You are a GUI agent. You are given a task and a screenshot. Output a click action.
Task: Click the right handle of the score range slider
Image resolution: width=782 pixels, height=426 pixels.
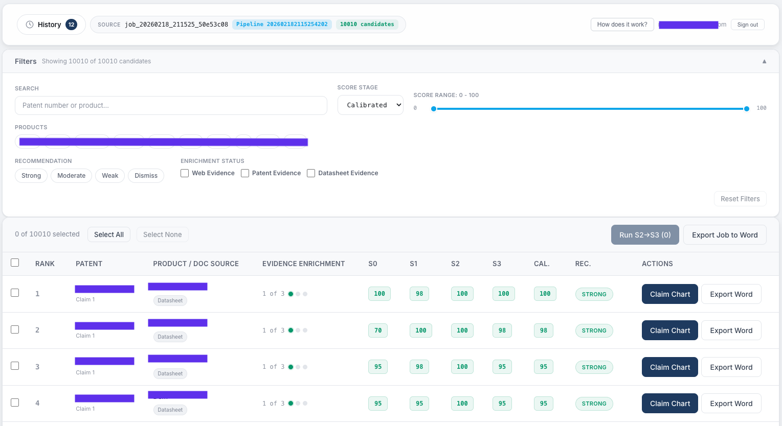[x=746, y=108]
